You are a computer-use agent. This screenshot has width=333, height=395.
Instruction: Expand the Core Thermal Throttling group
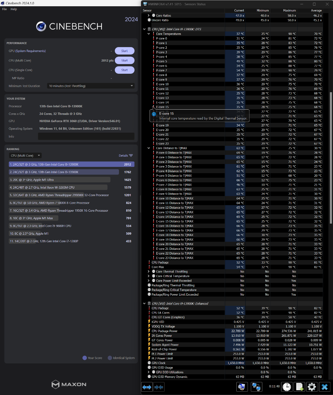point(149,272)
